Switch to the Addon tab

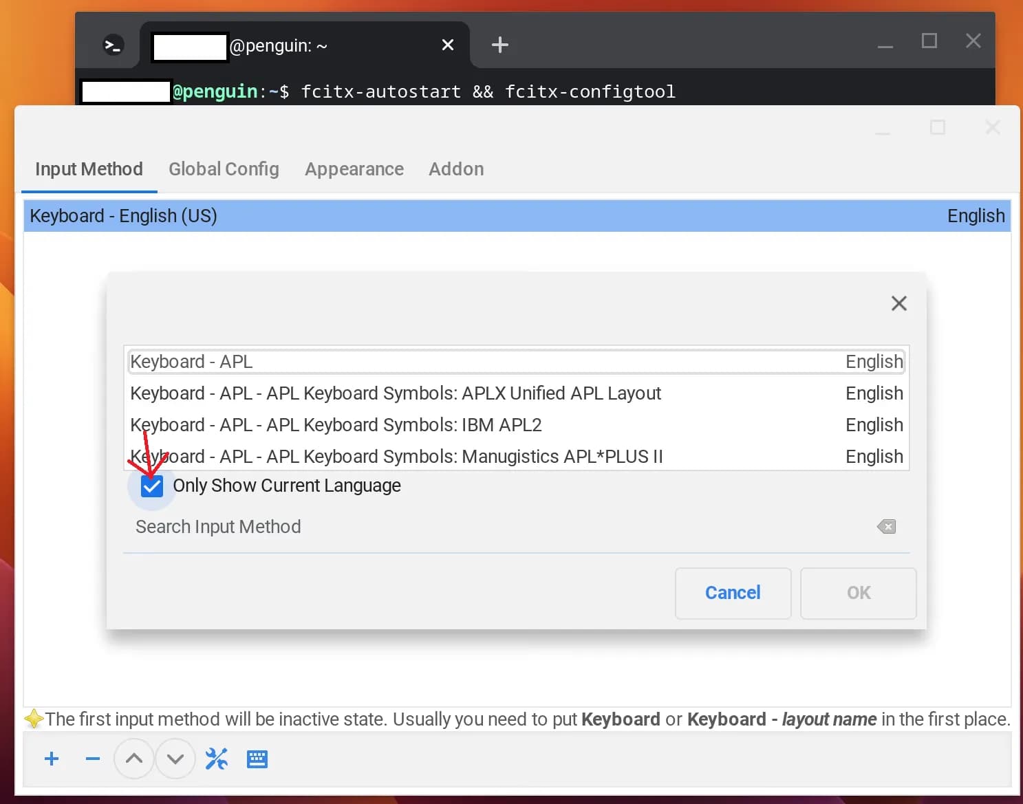(x=455, y=169)
